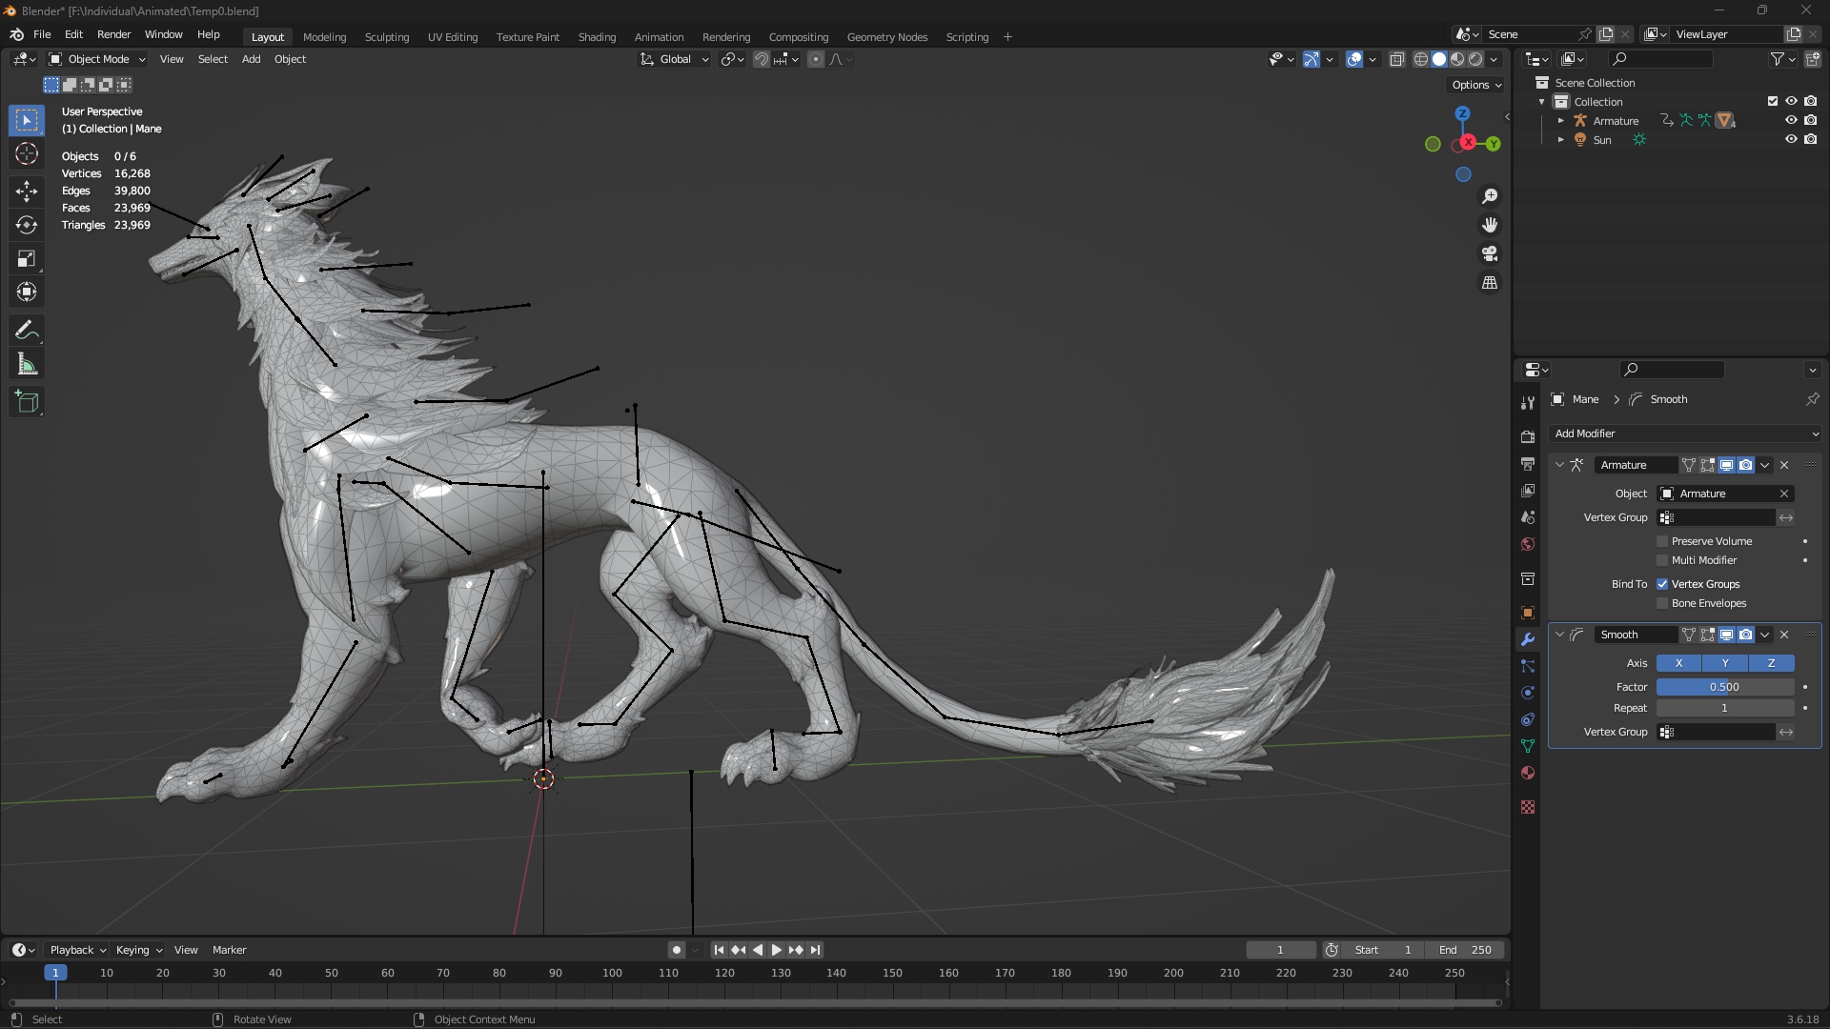Open the Render menu
This screenshot has width=1830, height=1029.
pyautogui.click(x=113, y=34)
